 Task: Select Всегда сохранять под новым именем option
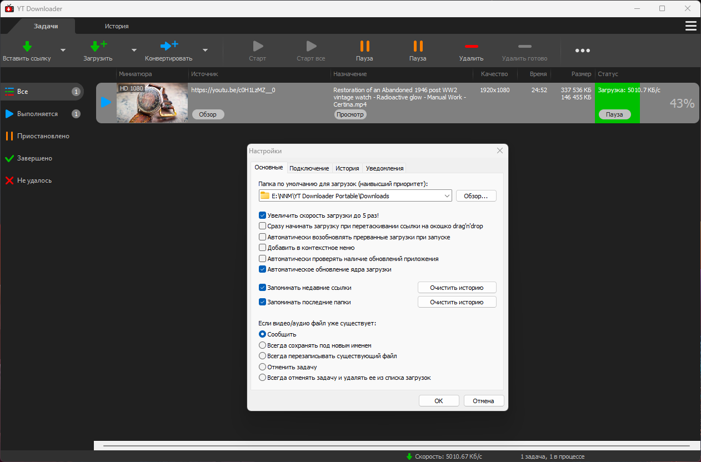pos(262,345)
